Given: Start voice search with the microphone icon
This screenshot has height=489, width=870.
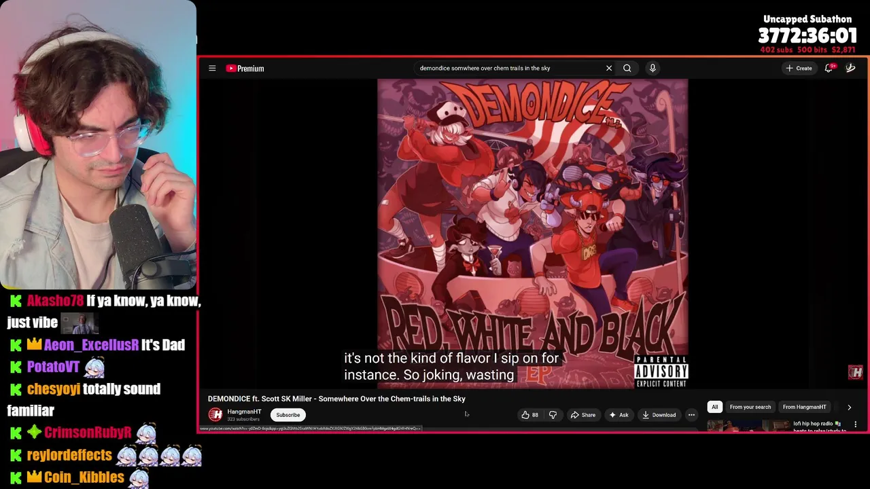Looking at the screenshot, I should coord(652,68).
